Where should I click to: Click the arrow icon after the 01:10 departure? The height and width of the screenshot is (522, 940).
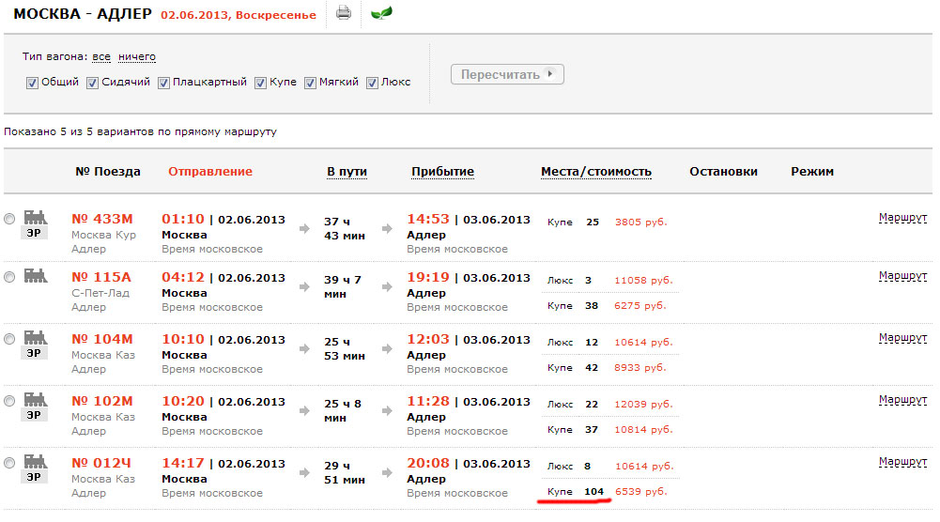[x=304, y=227]
